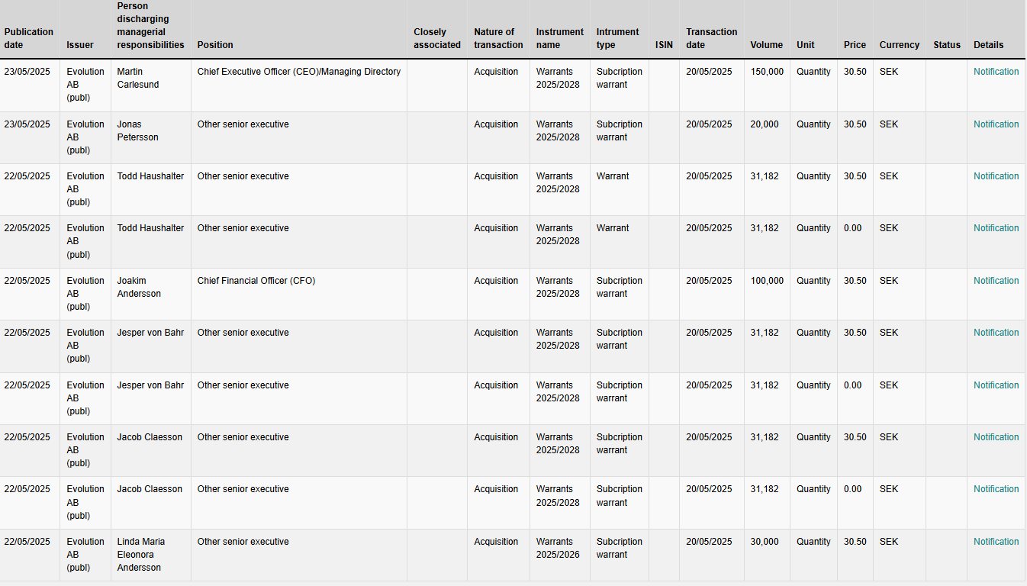This screenshot has width=1027, height=586.
Task: Click the 150,000 volume cell
Action: coord(767,72)
